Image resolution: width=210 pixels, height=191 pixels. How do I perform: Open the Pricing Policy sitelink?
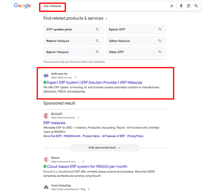pyautogui.click(x=135, y=136)
